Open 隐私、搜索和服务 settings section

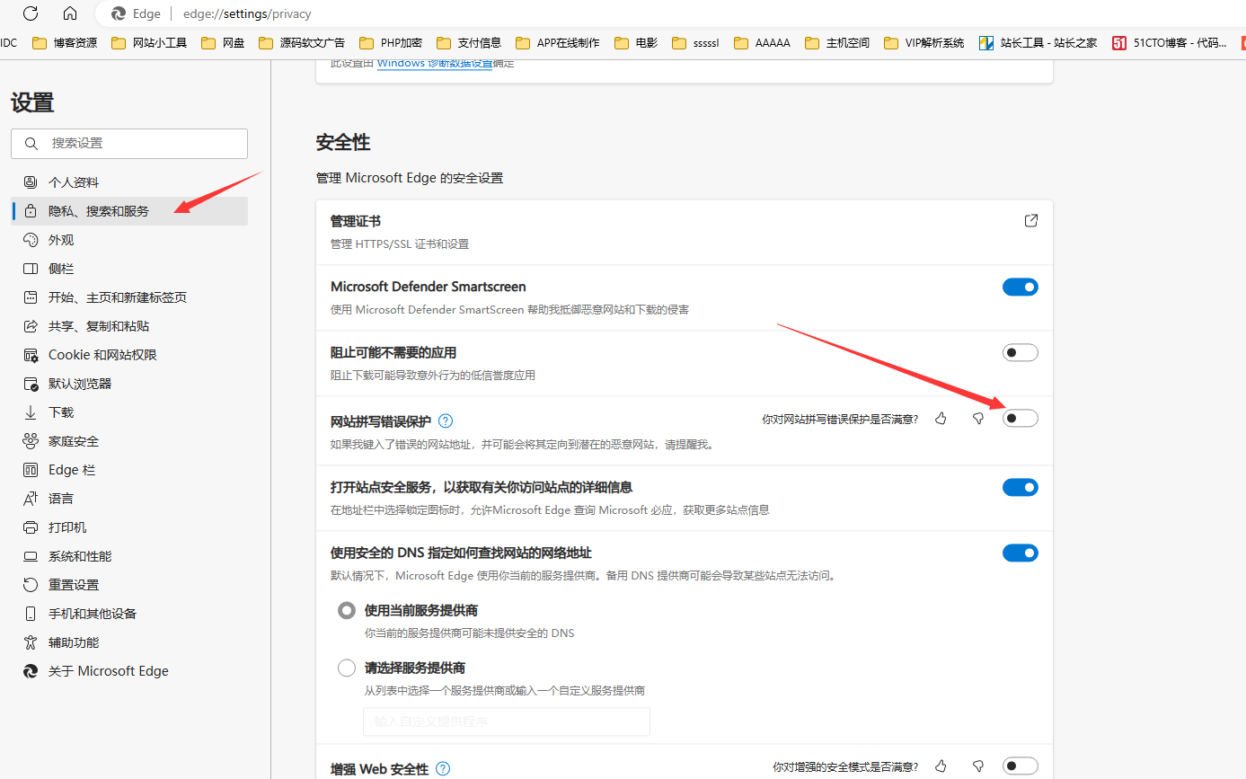(x=129, y=211)
